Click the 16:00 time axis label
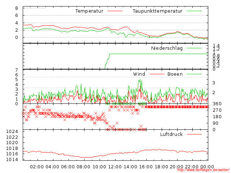Viewport: 231px width, 173px height. tap(146, 167)
